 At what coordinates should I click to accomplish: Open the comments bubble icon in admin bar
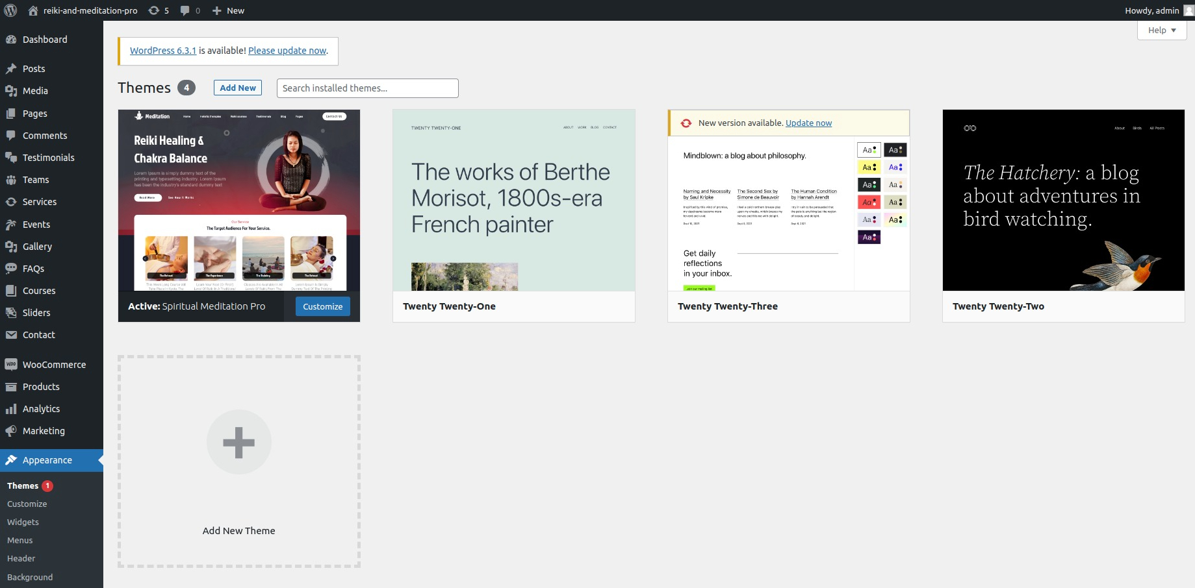pos(185,10)
